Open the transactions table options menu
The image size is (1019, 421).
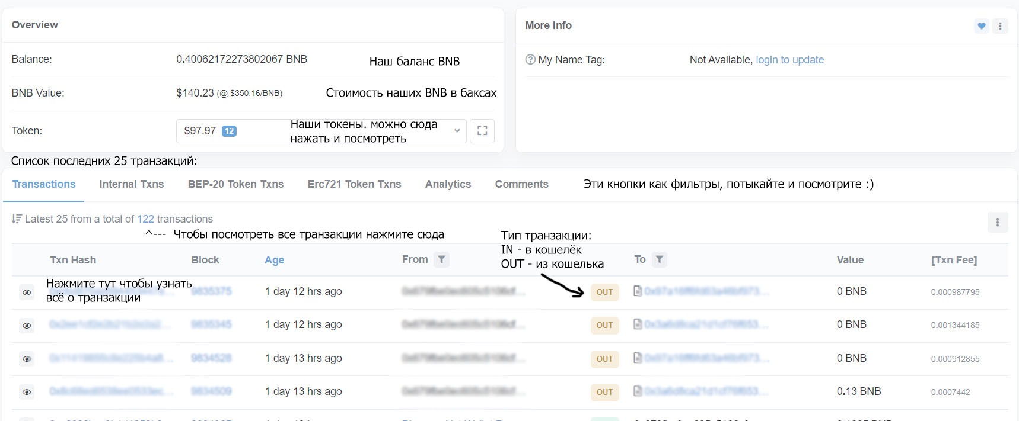(x=997, y=223)
